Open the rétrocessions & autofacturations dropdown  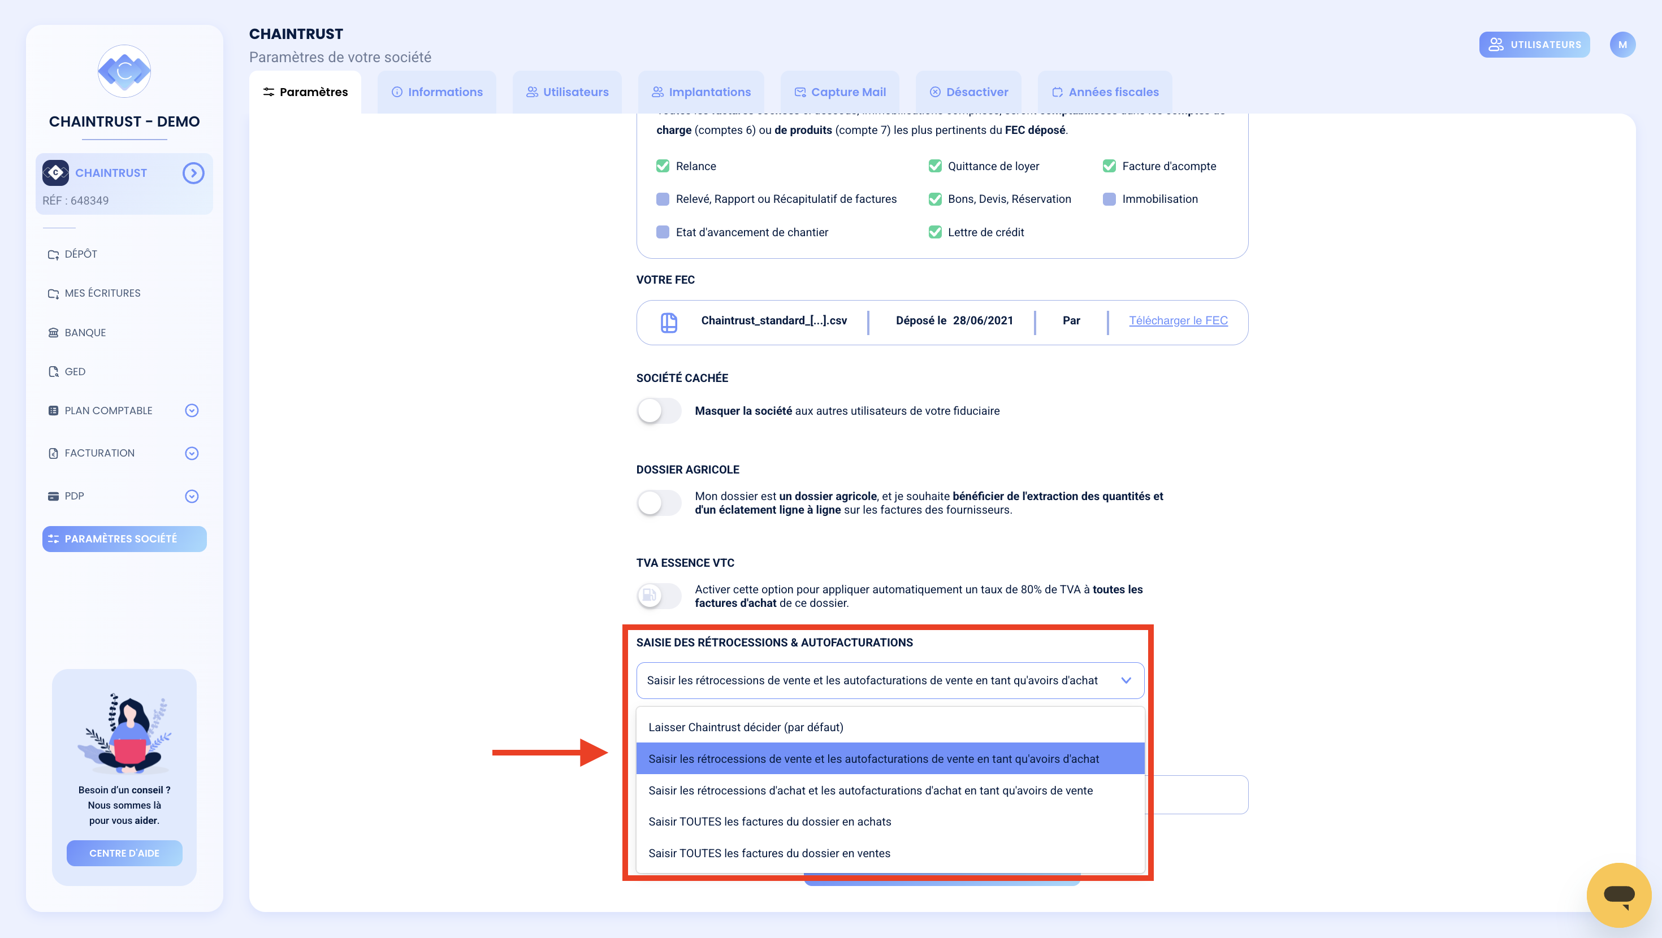point(890,680)
